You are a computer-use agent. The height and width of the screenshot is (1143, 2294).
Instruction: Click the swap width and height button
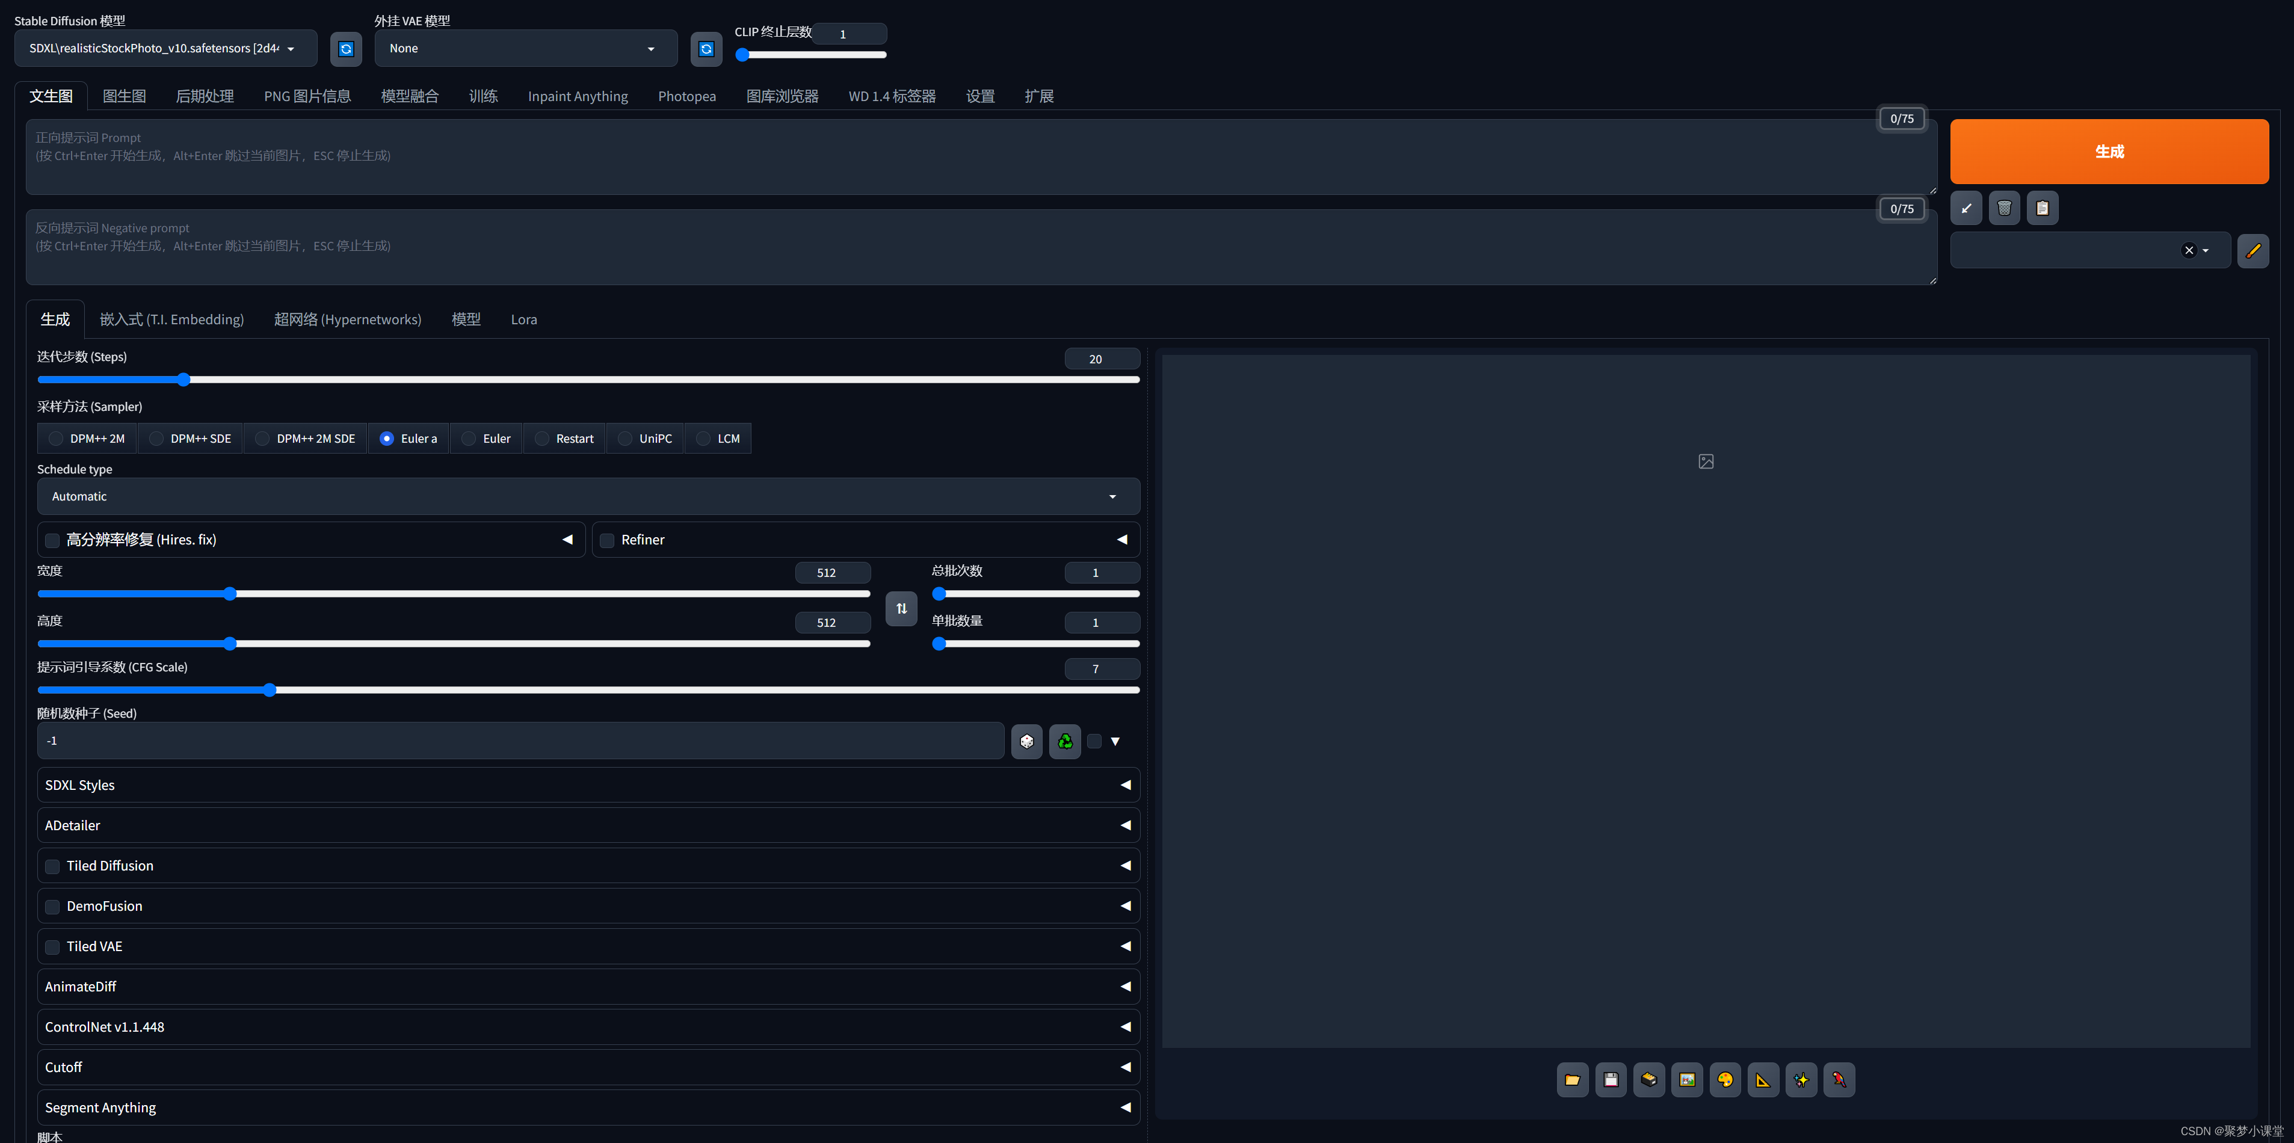pyautogui.click(x=901, y=609)
